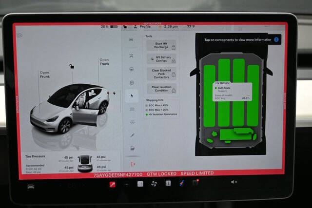
Task: Tap the VIN 7SAYGDEE5NF427700 text
Action: [x=118, y=175]
